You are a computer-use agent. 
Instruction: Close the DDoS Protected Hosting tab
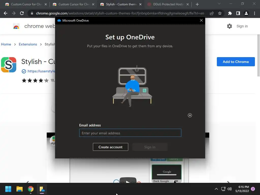pos(188,4)
